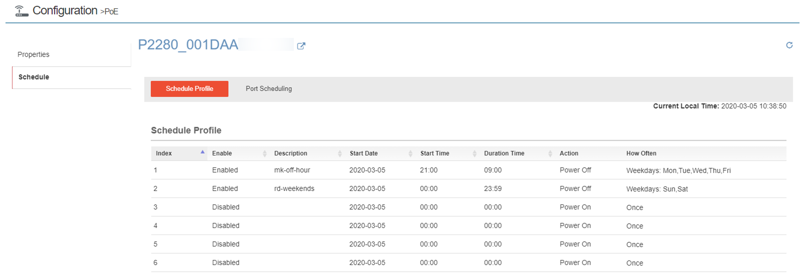The height and width of the screenshot is (274, 803).
Task: Sort table by Duration Time arrows
Action: coord(550,153)
